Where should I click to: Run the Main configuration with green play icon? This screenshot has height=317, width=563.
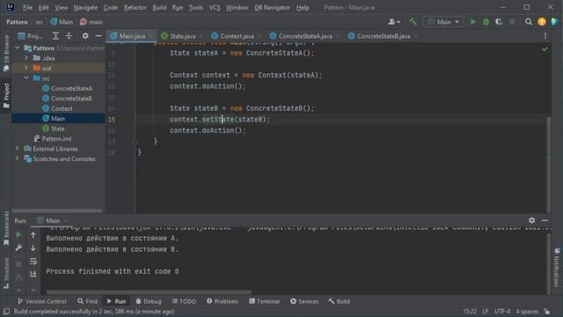point(473,22)
